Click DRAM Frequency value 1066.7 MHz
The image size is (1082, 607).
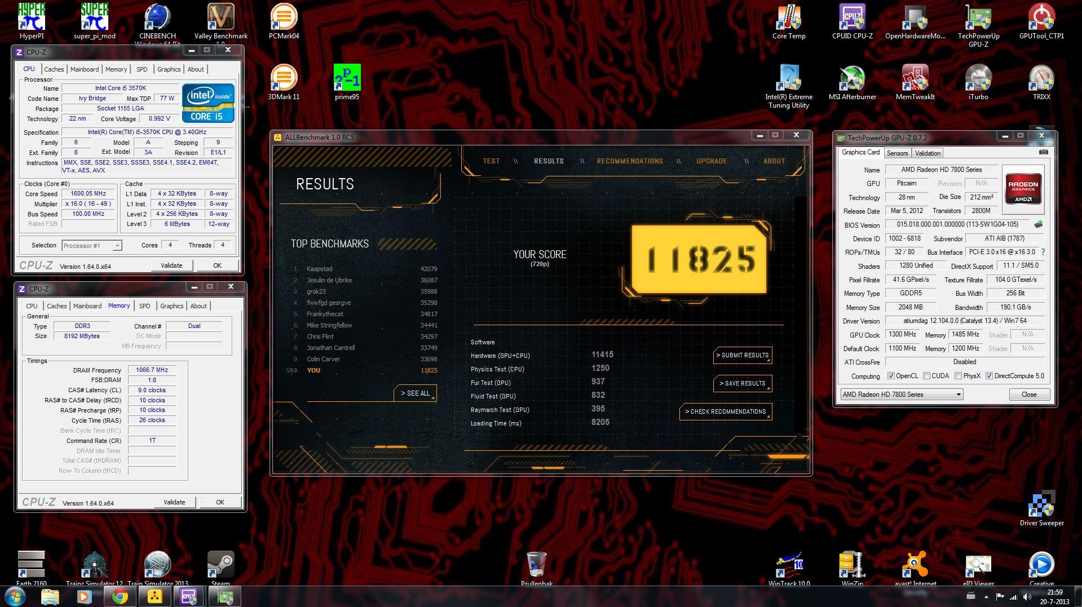[152, 370]
